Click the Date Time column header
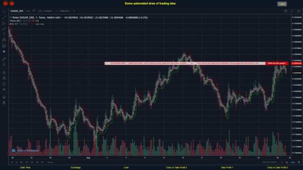The height and width of the screenshot is (170, 303). (25, 168)
